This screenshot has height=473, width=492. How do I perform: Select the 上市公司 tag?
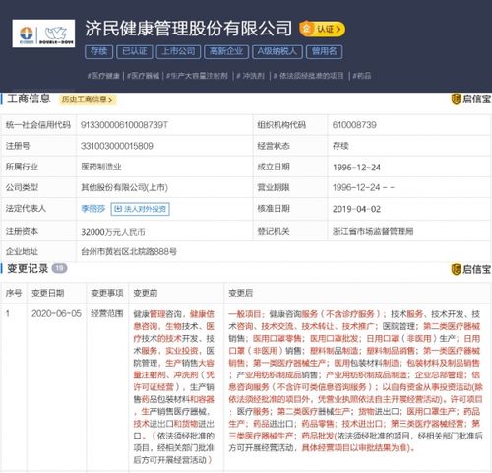point(178,51)
